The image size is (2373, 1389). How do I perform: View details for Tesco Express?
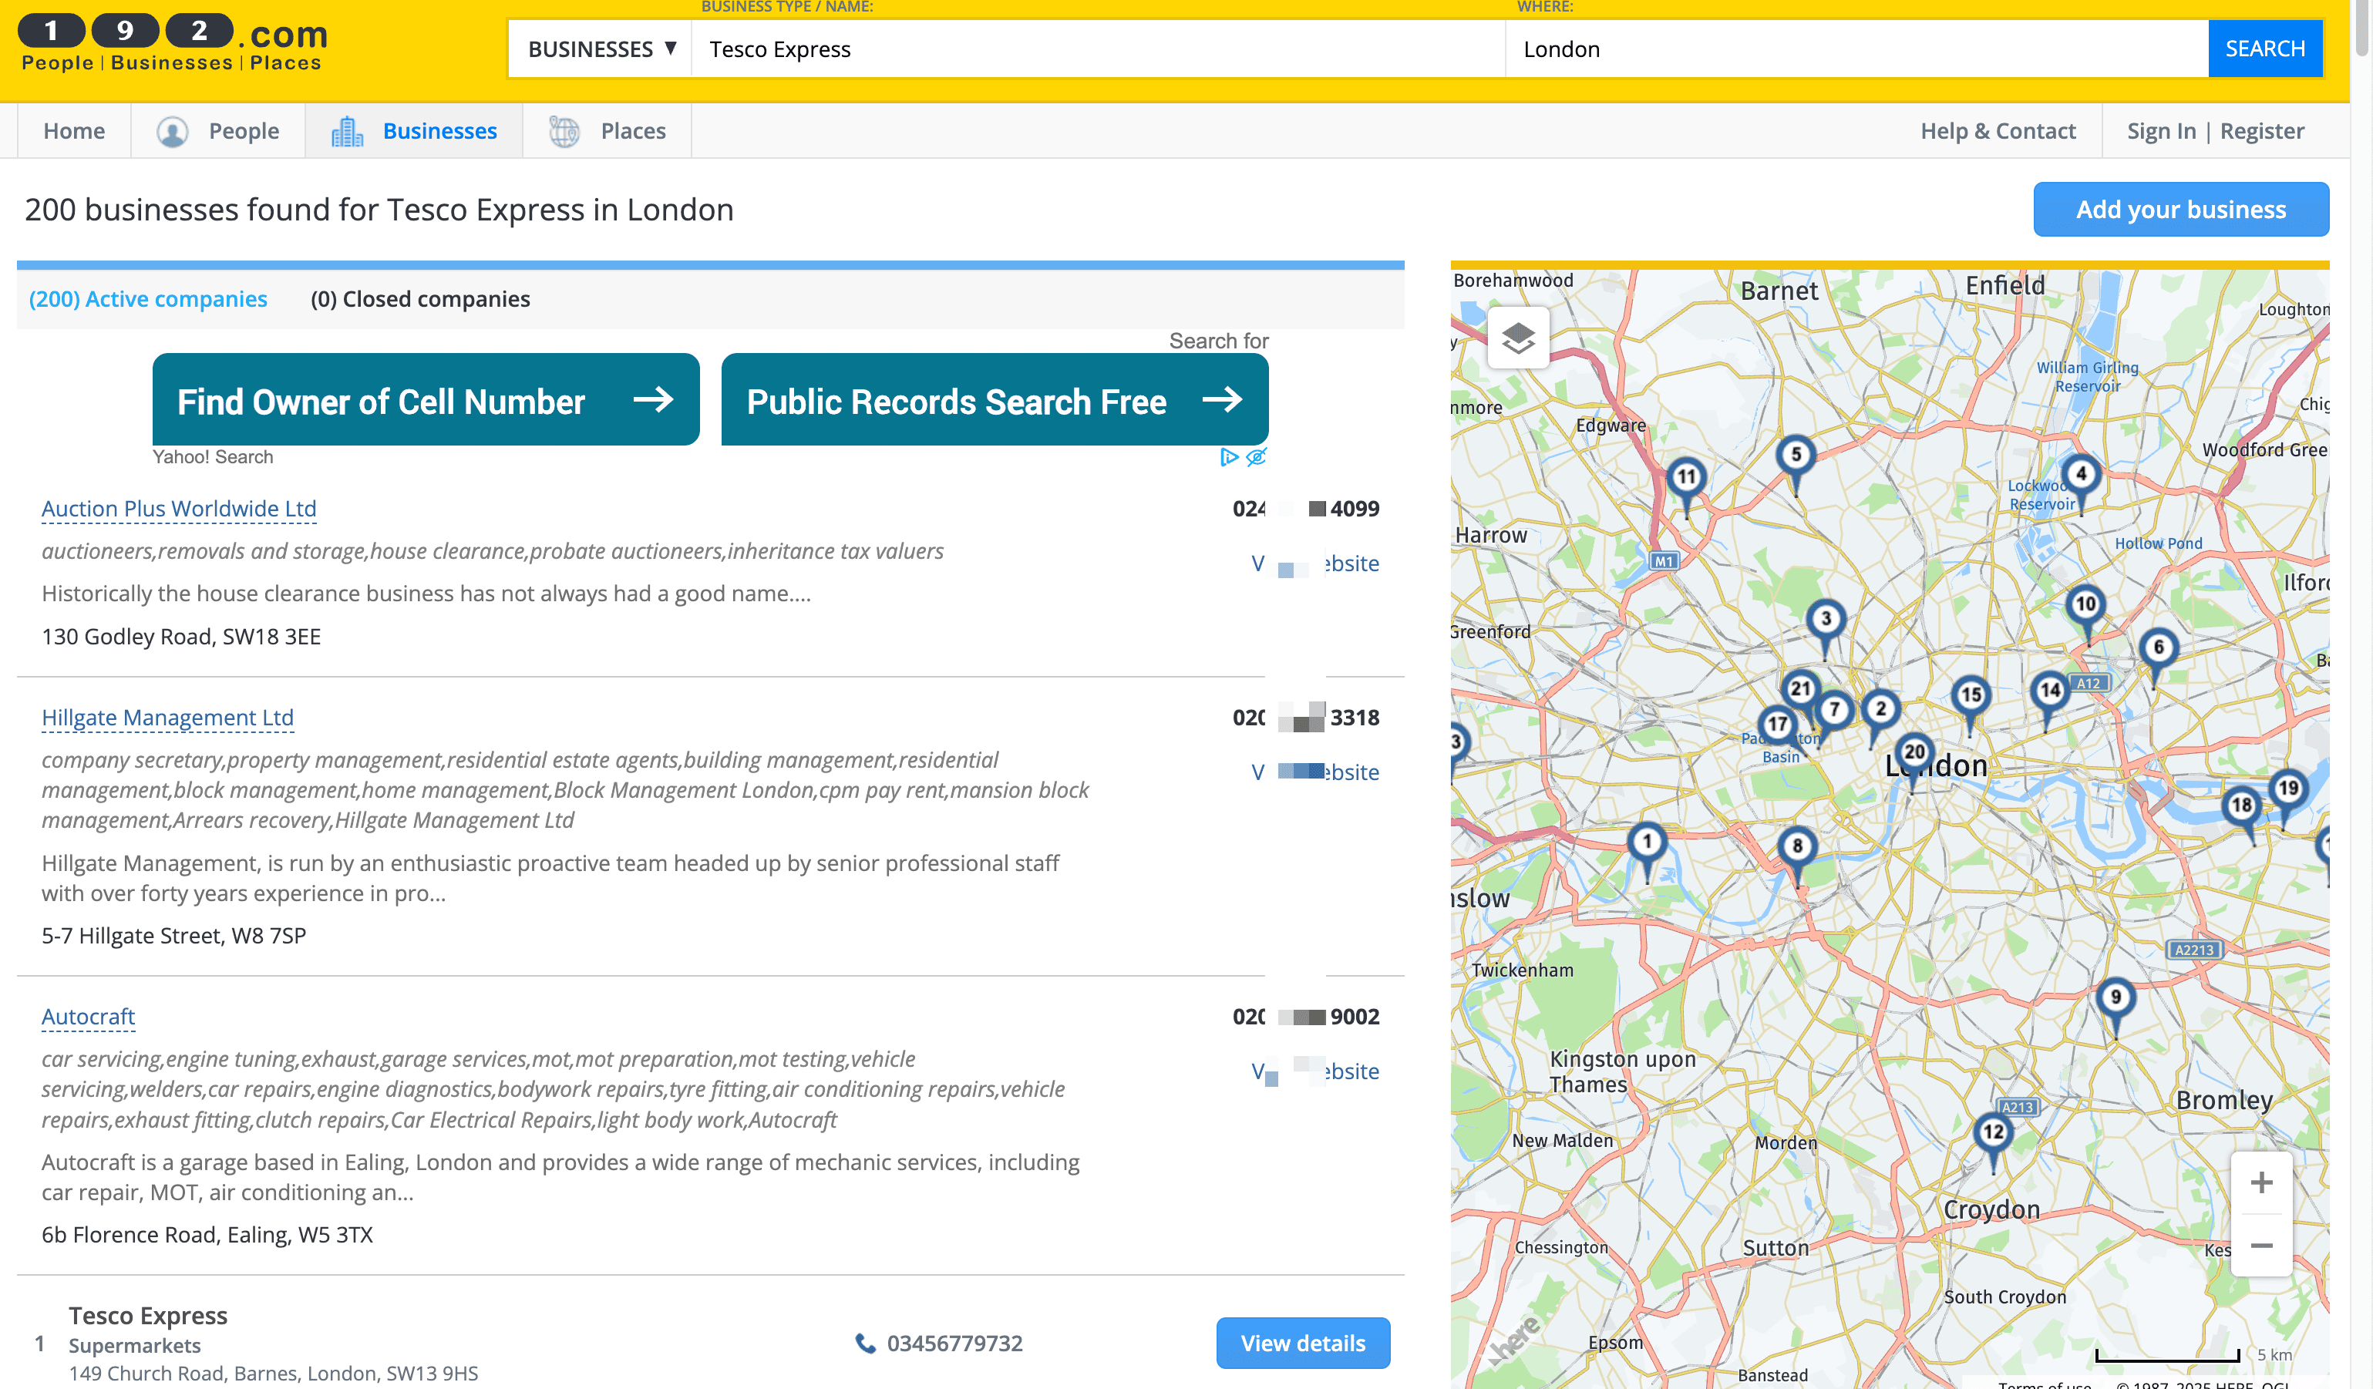(x=1302, y=1343)
